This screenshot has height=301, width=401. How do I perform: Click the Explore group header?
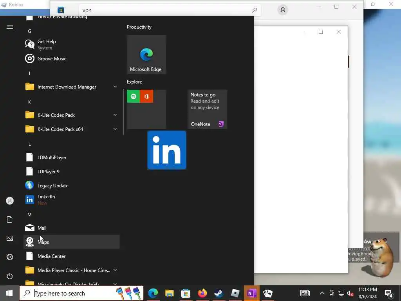coord(135,82)
